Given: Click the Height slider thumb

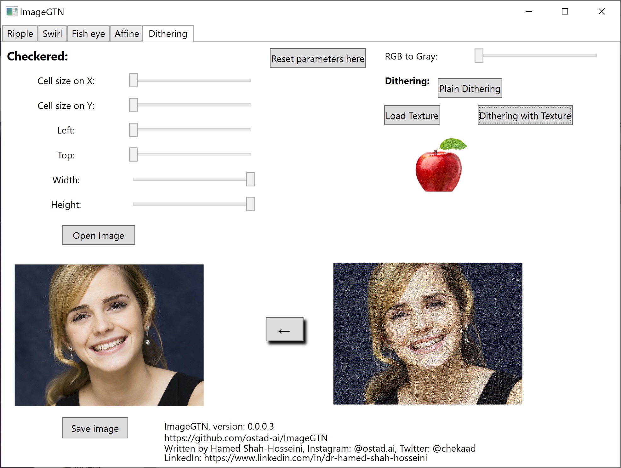Looking at the screenshot, I should pyautogui.click(x=250, y=204).
